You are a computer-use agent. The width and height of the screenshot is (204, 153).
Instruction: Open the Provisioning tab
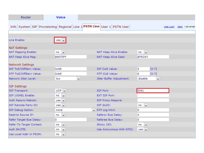pyautogui.click(x=48, y=27)
